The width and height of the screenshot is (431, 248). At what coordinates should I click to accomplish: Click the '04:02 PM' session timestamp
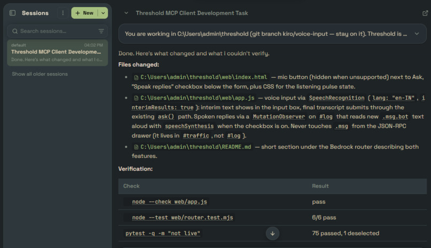point(94,45)
